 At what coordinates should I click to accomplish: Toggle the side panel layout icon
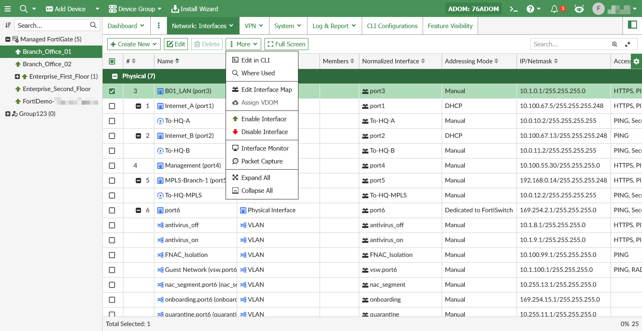point(632,25)
